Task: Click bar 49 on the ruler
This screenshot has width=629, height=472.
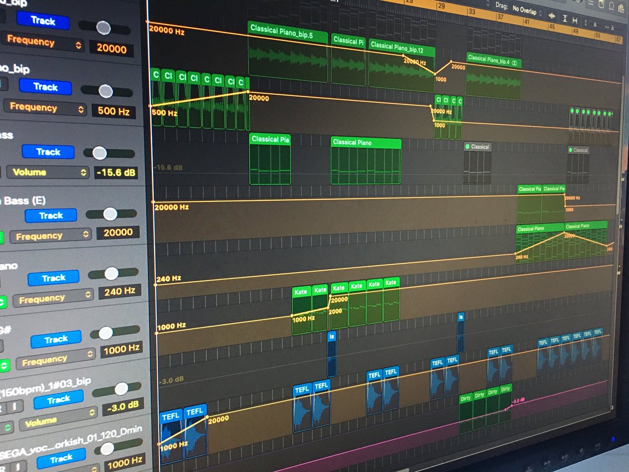Action: pyautogui.click(x=575, y=31)
